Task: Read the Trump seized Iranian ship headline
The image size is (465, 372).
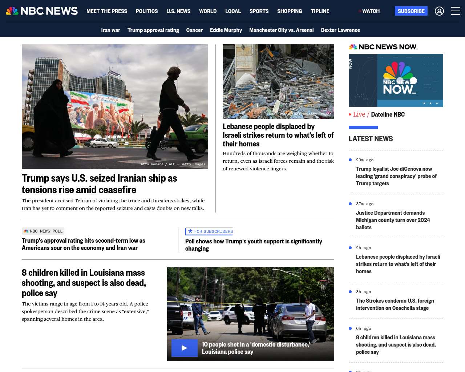Action: 99,184
